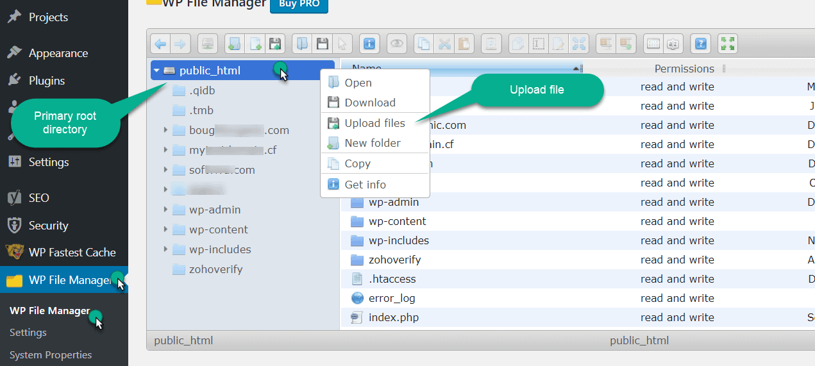Click the Permissions column header
The width and height of the screenshot is (815, 366).
pyautogui.click(x=684, y=69)
